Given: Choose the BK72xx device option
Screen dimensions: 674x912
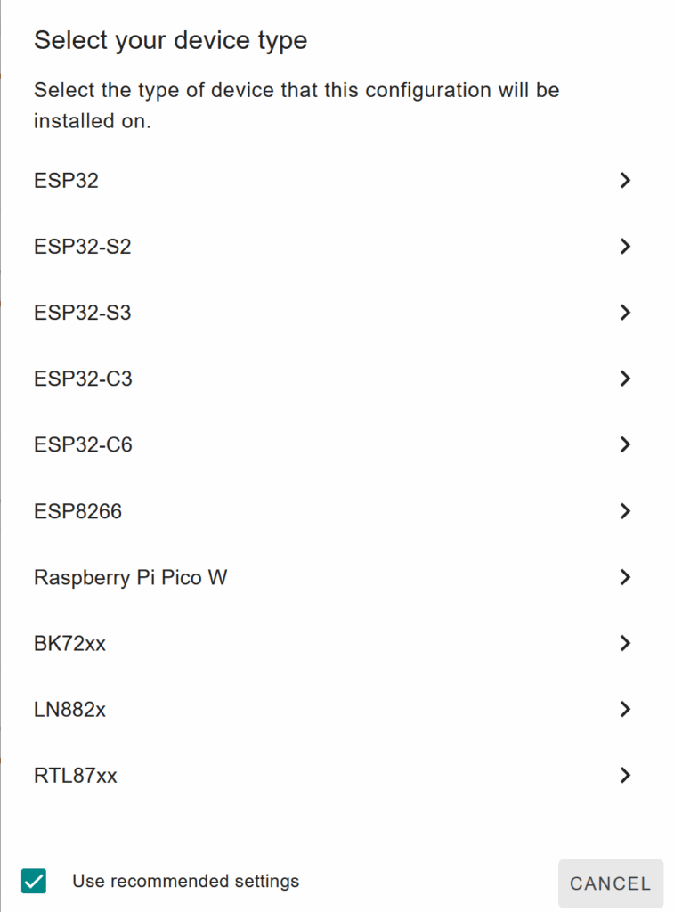Looking at the screenshot, I should pos(70,643).
